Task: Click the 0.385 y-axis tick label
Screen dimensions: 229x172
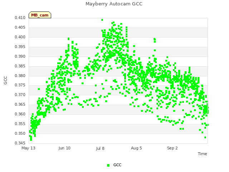Action: tap(20, 66)
